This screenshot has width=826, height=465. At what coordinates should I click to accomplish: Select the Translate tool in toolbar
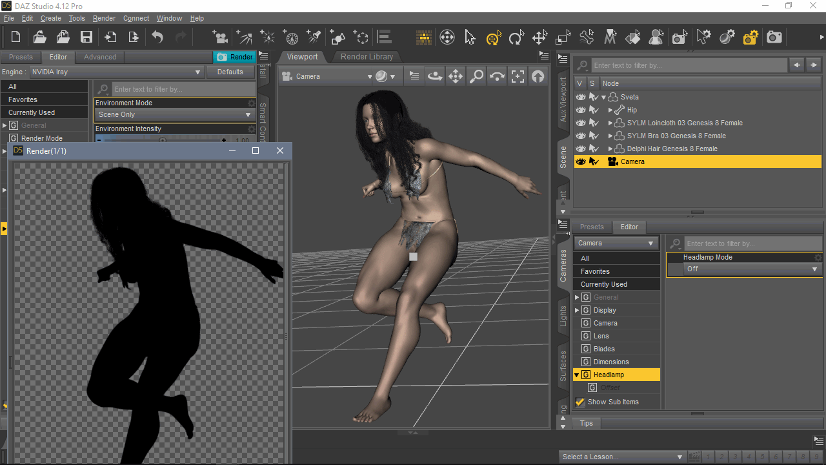pos(539,37)
